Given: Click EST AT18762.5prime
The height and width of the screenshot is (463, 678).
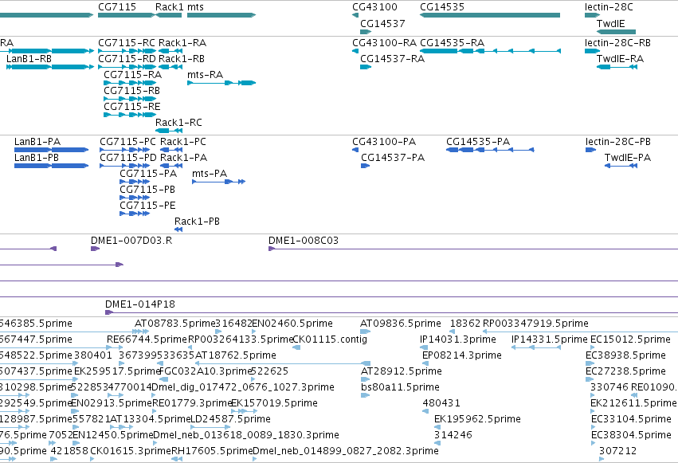Looking at the screenshot, I should click(236, 355).
